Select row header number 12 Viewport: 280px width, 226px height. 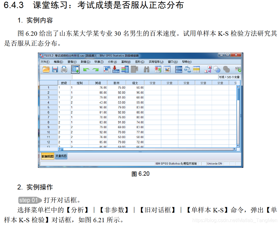click(48, 142)
